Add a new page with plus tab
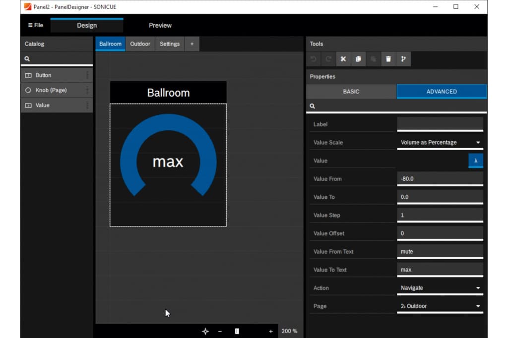The image size is (508, 338). [192, 44]
